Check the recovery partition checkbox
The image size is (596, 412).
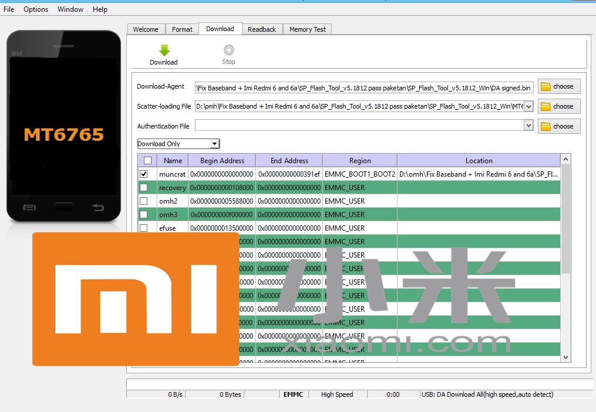[144, 187]
